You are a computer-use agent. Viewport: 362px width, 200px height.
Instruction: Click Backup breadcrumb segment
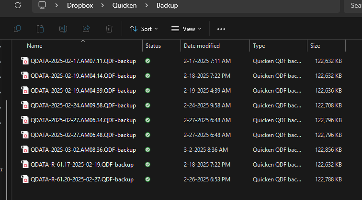pos(167,5)
